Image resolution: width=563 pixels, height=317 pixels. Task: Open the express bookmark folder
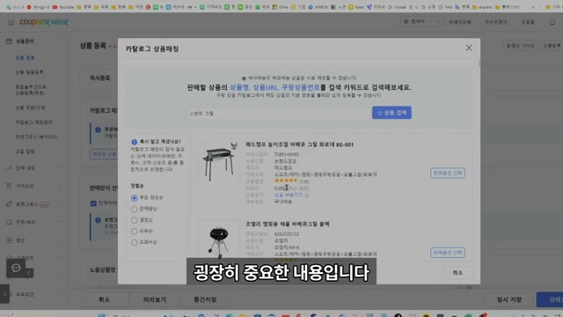point(483,7)
